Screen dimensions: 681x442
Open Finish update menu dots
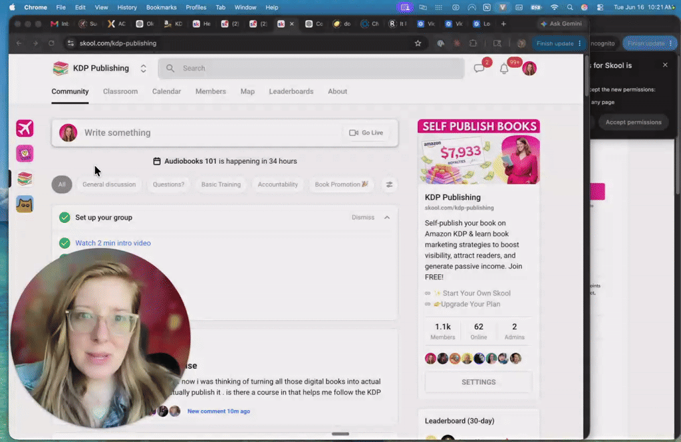click(579, 43)
